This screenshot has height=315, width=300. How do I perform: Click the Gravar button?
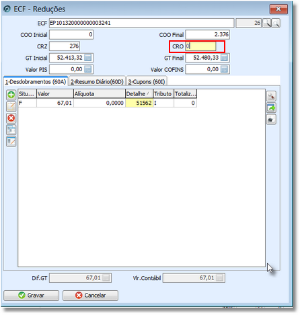[31, 296]
